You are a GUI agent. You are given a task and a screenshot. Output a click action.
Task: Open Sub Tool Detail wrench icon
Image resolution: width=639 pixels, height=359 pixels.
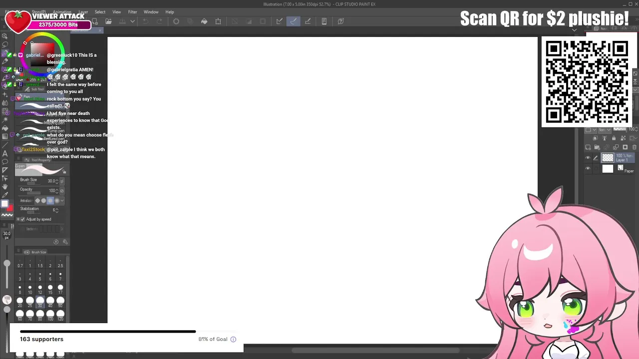point(65,242)
